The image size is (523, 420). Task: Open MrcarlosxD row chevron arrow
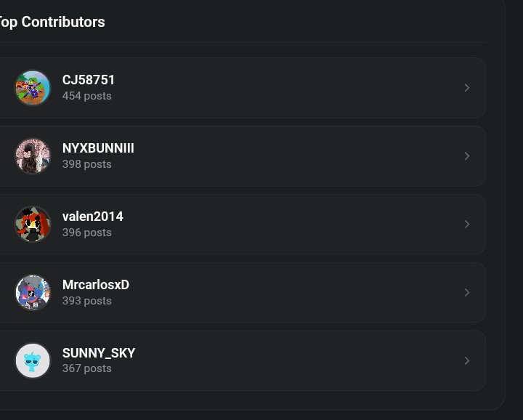pos(467,293)
